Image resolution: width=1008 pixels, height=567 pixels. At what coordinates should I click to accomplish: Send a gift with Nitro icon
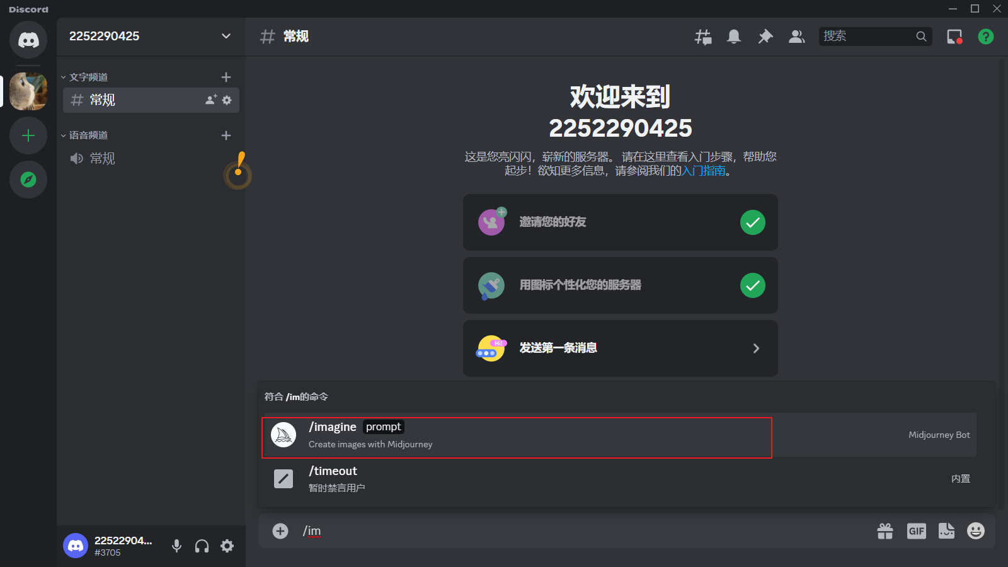click(885, 531)
